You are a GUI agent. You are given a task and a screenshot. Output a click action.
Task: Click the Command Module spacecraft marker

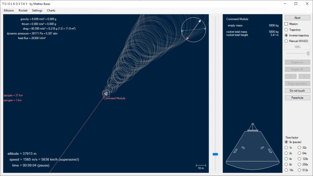(x=106, y=93)
